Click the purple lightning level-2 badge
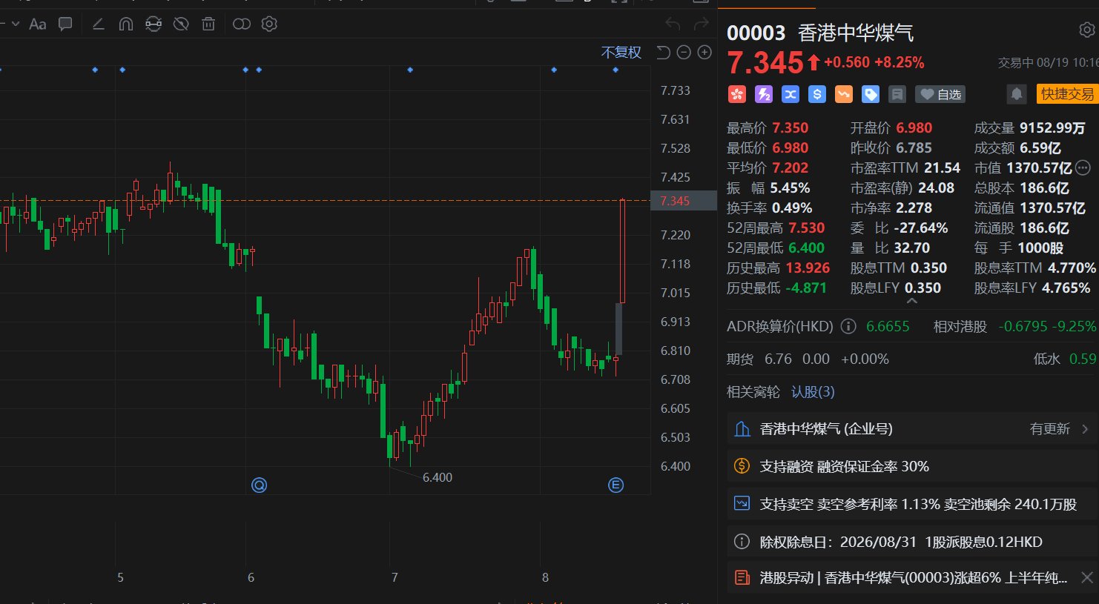Viewport: 1099px width, 604px height. coord(763,94)
